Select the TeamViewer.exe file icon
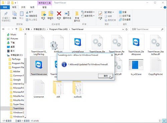The height and width of the screenshot is (123, 167). 39,65
